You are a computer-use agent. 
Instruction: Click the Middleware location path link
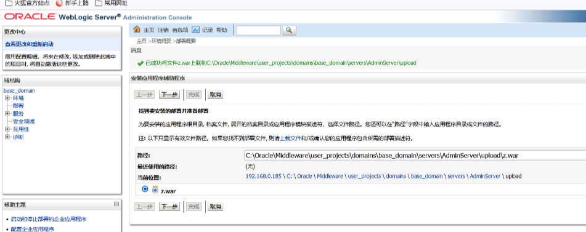(x=330, y=176)
